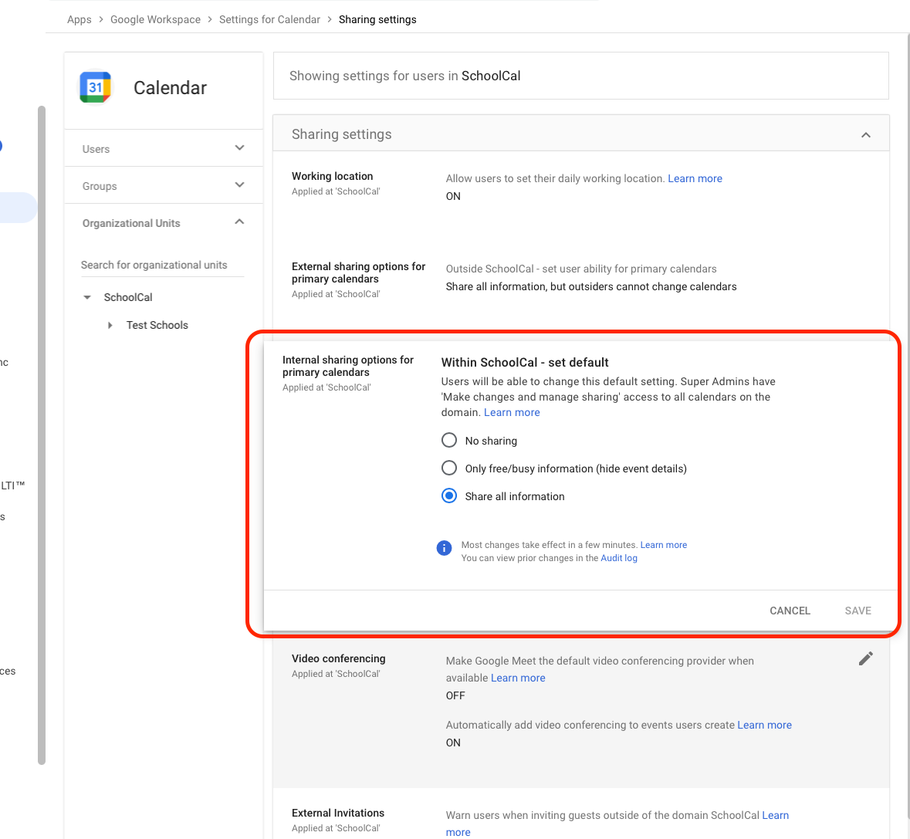Click the Working location setting title

332,176
